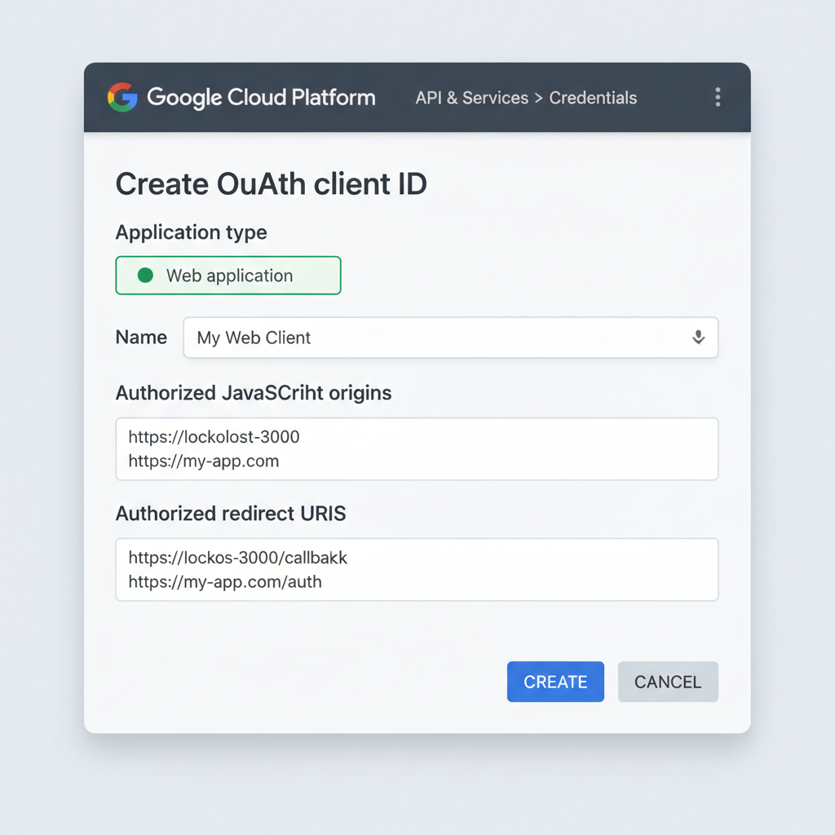Click inside the Name input showing My Web Client
This screenshot has width=835, height=835.
coord(408,338)
